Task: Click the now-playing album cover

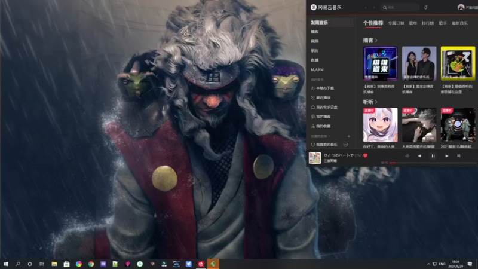Action: [x=315, y=158]
